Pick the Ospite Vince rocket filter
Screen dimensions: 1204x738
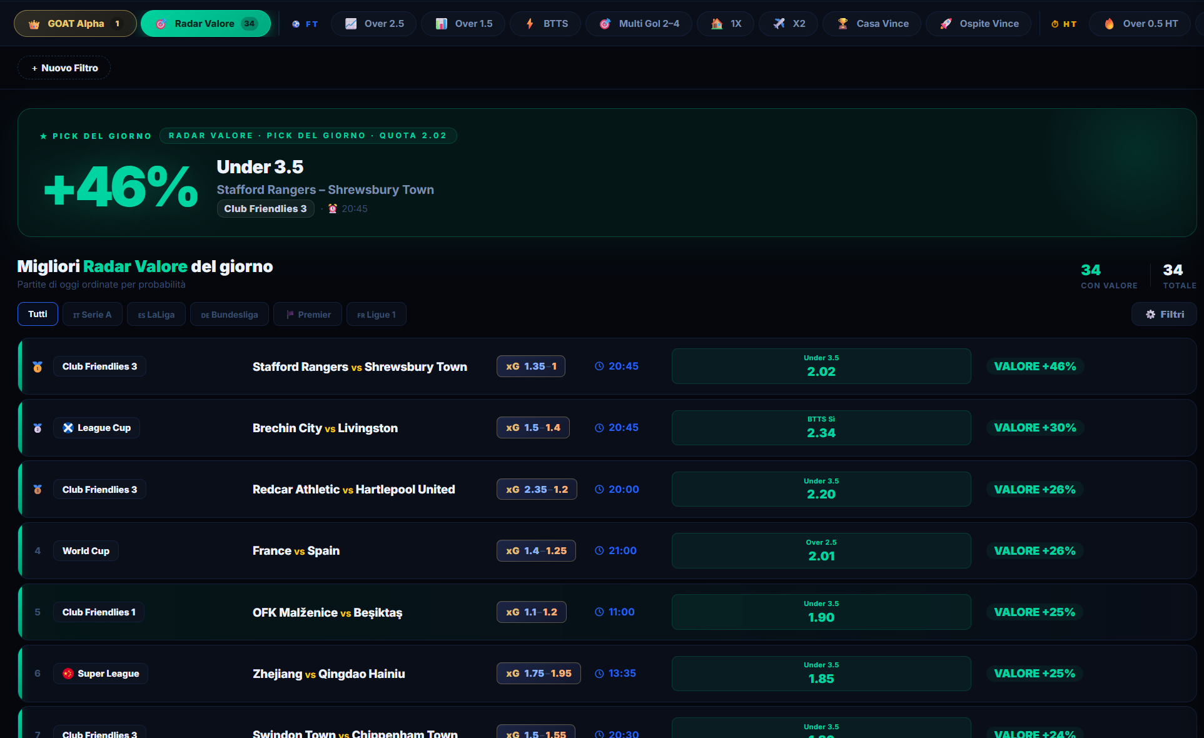pos(979,24)
